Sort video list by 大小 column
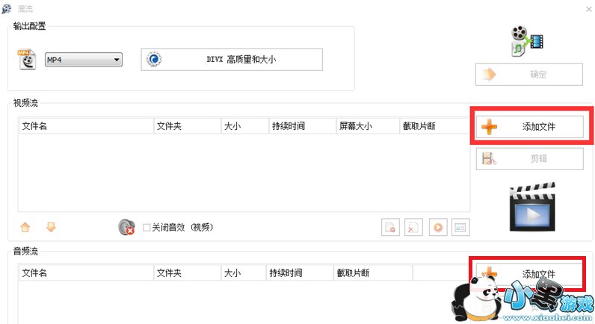Viewport: 595px width, 324px height. click(244, 126)
